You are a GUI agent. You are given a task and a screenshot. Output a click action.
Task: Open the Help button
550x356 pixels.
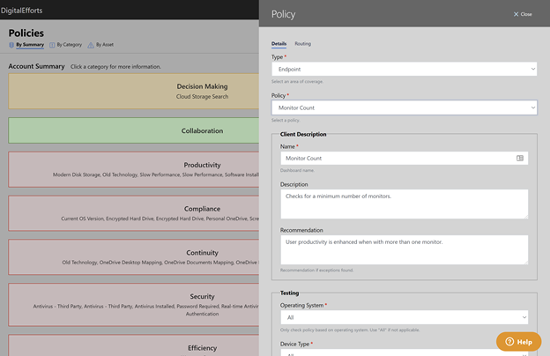point(518,342)
